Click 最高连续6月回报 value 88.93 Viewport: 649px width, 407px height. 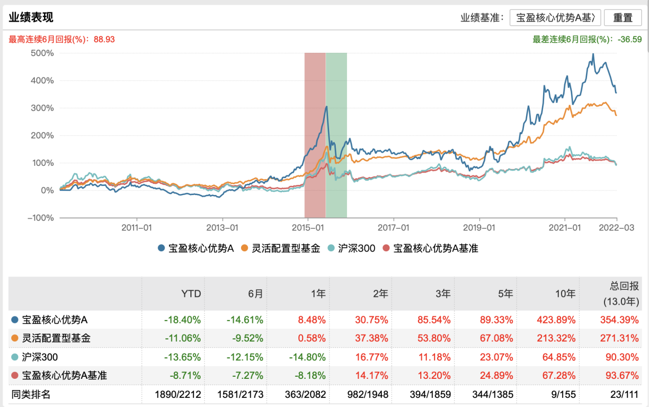tap(104, 39)
